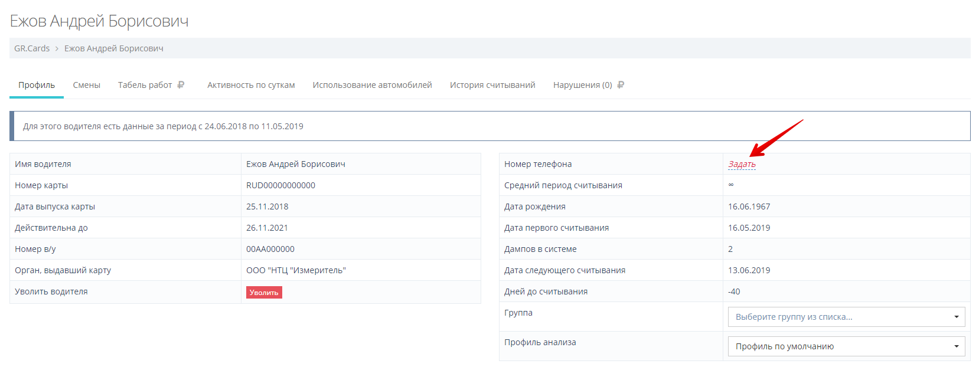Click the data period info banner
This screenshot has height=367, width=979.
(489, 126)
